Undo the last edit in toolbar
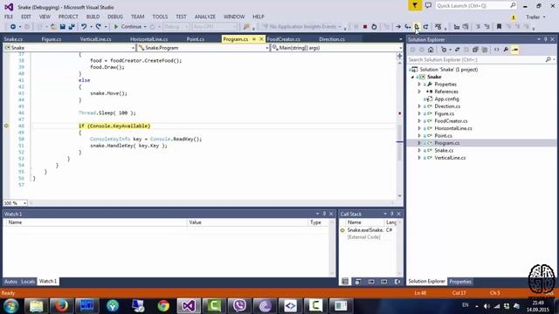The height and width of the screenshot is (314, 559). coord(84,27)
